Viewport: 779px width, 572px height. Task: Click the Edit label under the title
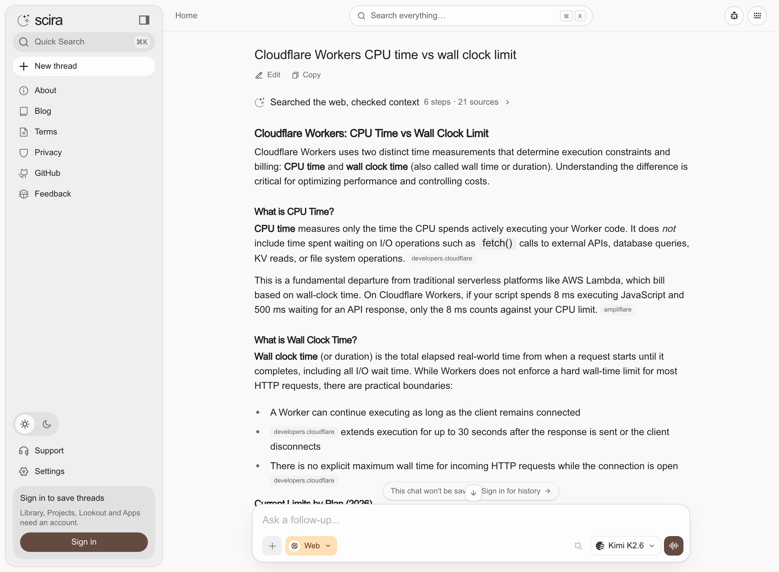coord(274,75)
